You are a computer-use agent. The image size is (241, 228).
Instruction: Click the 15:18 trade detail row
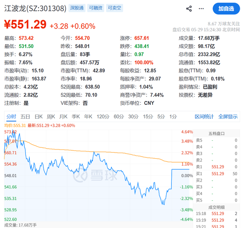tap(216, 214)
